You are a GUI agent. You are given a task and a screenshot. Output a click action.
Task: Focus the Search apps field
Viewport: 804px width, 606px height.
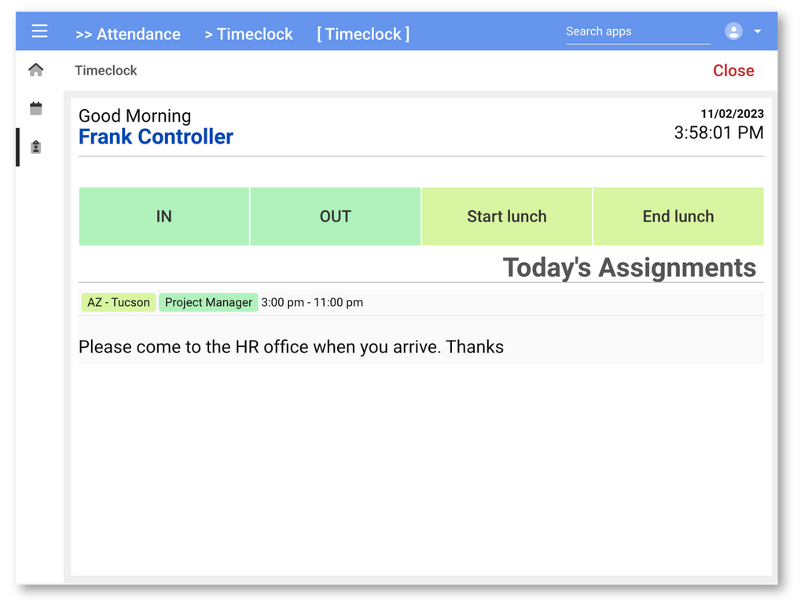[x=637, y=31]
